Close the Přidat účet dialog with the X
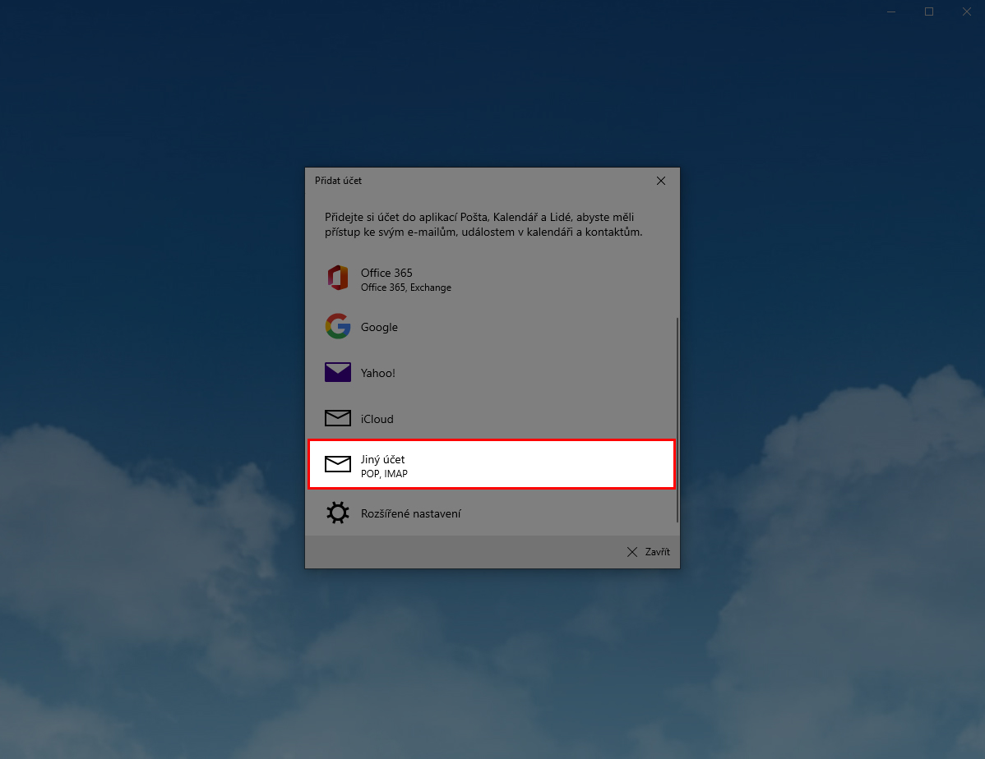Screen dimensions: 985x759 click(x=661, y=181)
